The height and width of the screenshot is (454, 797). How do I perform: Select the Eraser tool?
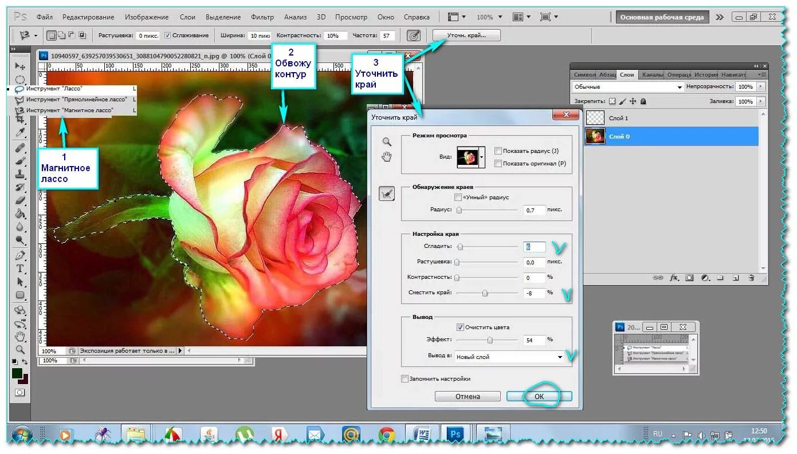(20, 201)
